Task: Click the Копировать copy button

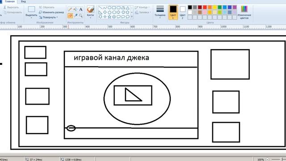Action: tap(13, 13)
